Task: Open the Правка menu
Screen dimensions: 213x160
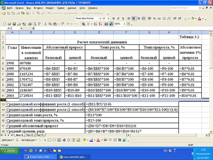Action: click(19, 8)
